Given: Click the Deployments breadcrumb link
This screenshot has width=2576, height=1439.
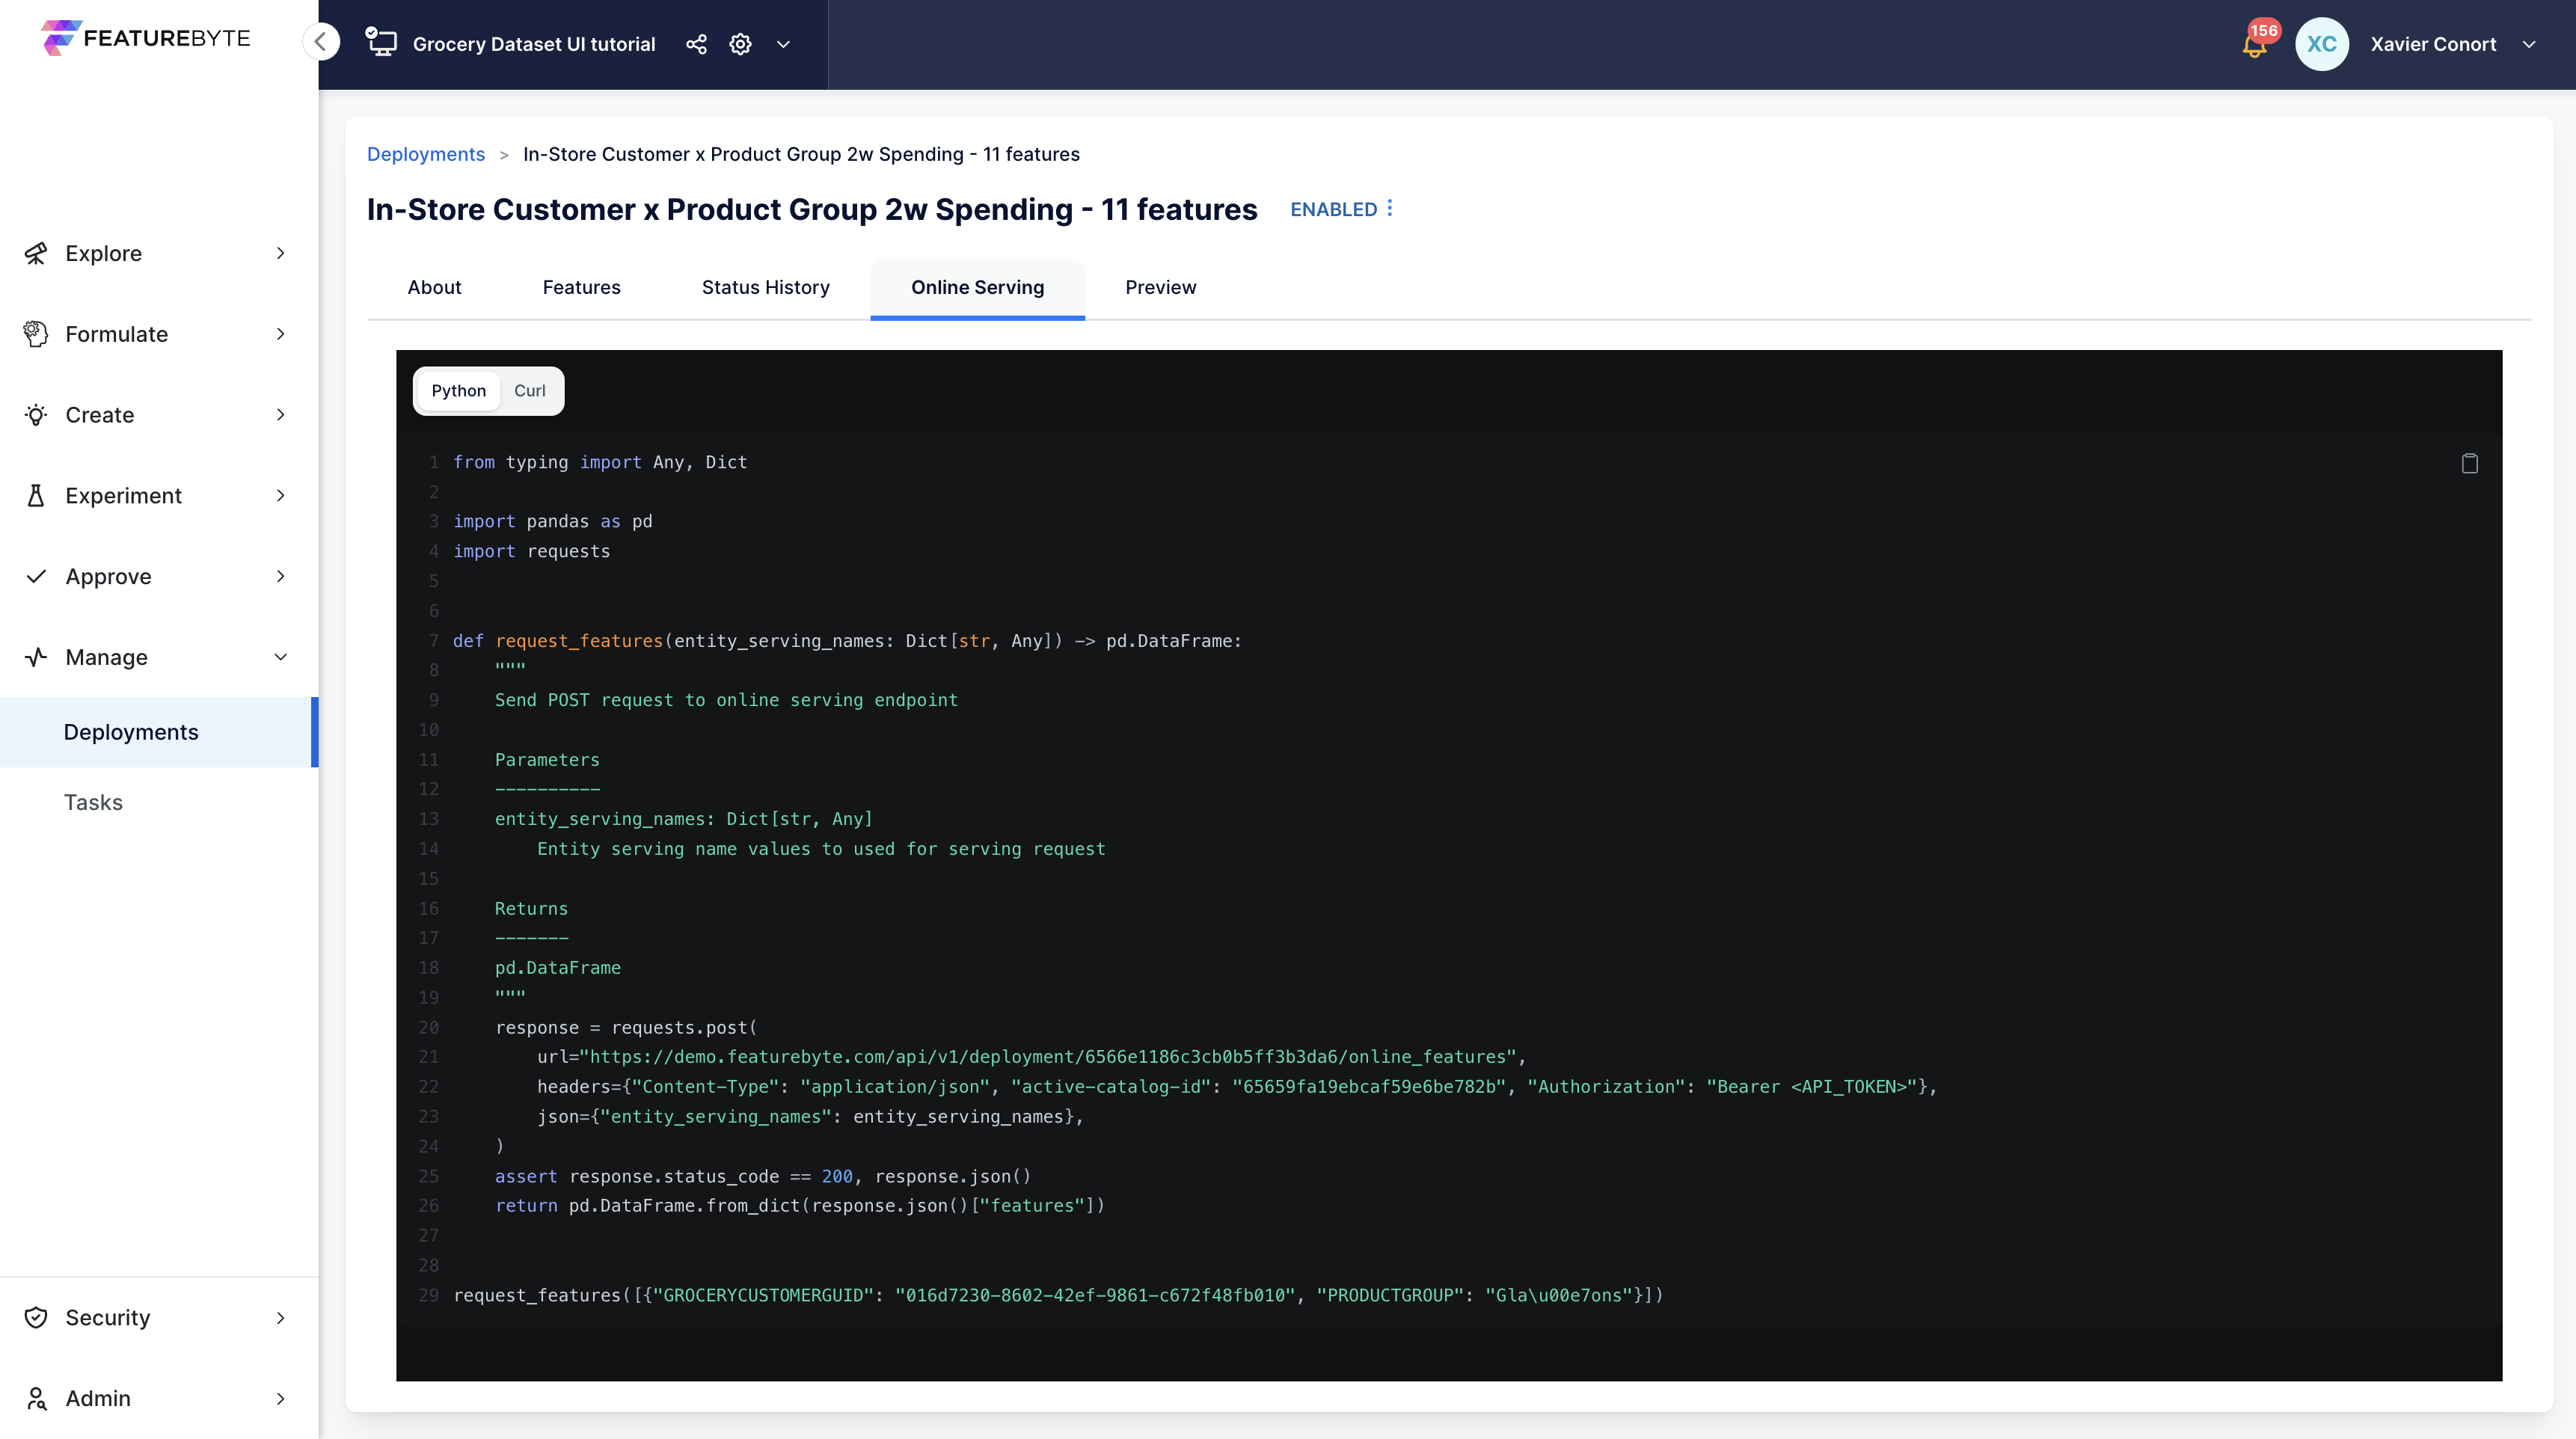Looking at the screenshot, I should point(425,154).
